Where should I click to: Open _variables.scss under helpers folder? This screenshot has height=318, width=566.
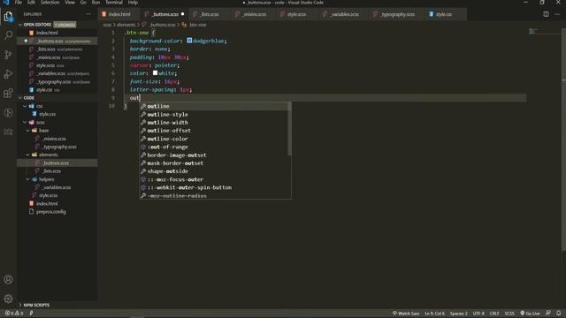(x=57, y=187)
